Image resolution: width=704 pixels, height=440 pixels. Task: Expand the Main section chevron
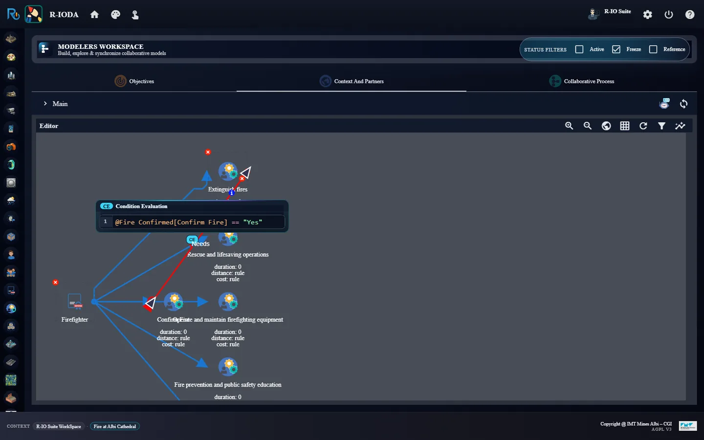(45, 104)
